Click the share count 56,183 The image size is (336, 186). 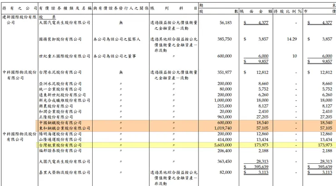point(225,23)
